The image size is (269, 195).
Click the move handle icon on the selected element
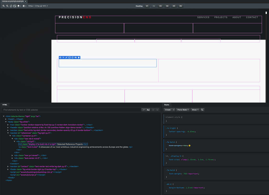(x=60, y=58)
